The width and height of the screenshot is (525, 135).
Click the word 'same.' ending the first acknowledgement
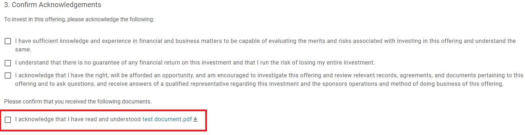[23, 50]
